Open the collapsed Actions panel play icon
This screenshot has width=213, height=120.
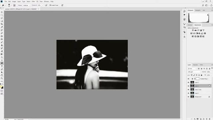tap(184, 15)
